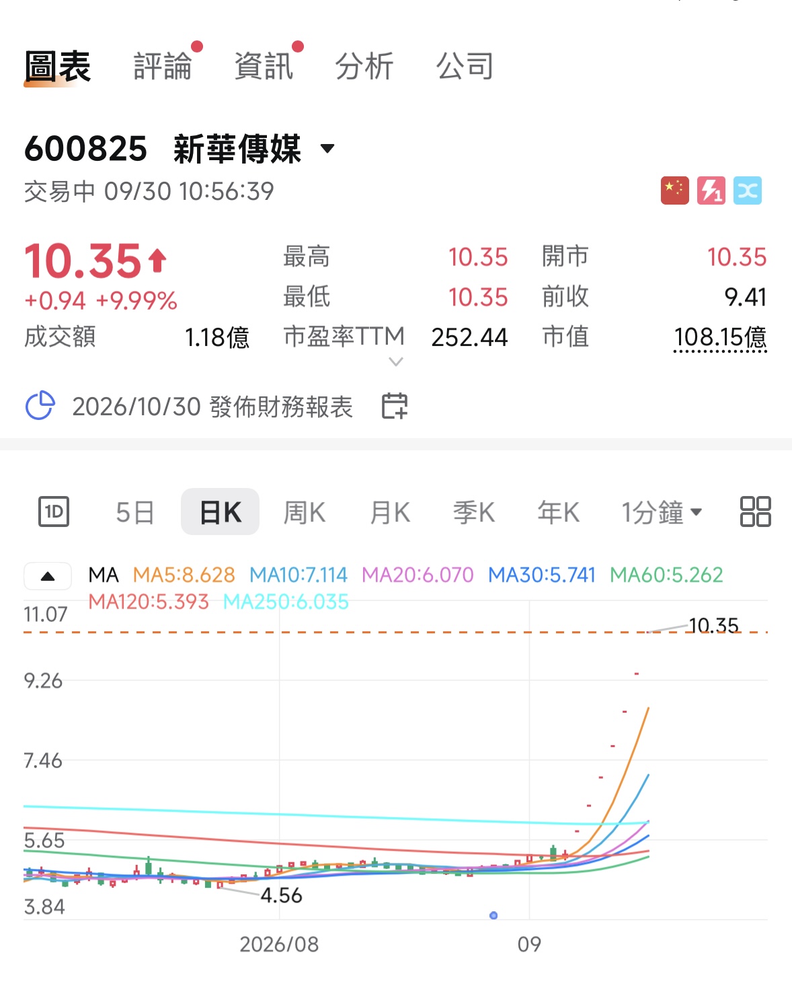Image resolution: width=792 pixels, height=982 pixels.
Task: Tap the current price 10.35
Action: (x=83, y=260)
